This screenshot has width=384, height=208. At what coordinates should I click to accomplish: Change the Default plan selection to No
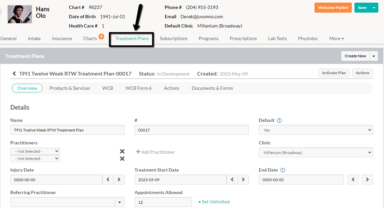pyautogui.click(x=315, y=130)
